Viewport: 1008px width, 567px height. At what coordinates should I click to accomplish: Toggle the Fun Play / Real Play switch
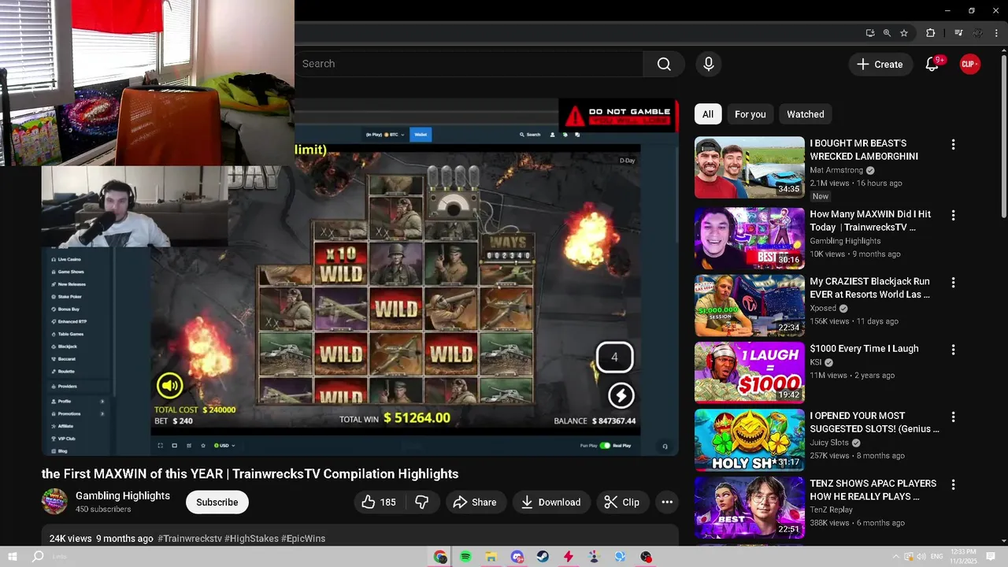click(x=605, y=446)
